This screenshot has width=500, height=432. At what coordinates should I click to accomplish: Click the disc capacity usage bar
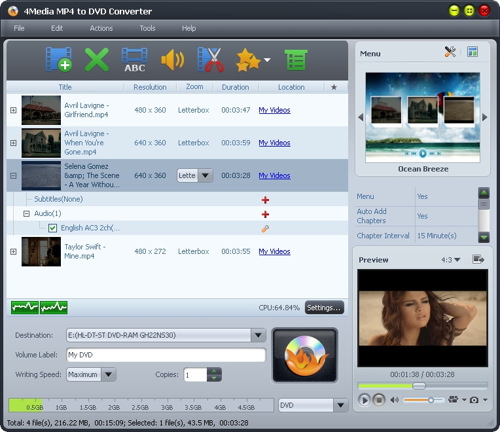pos(141,405)
